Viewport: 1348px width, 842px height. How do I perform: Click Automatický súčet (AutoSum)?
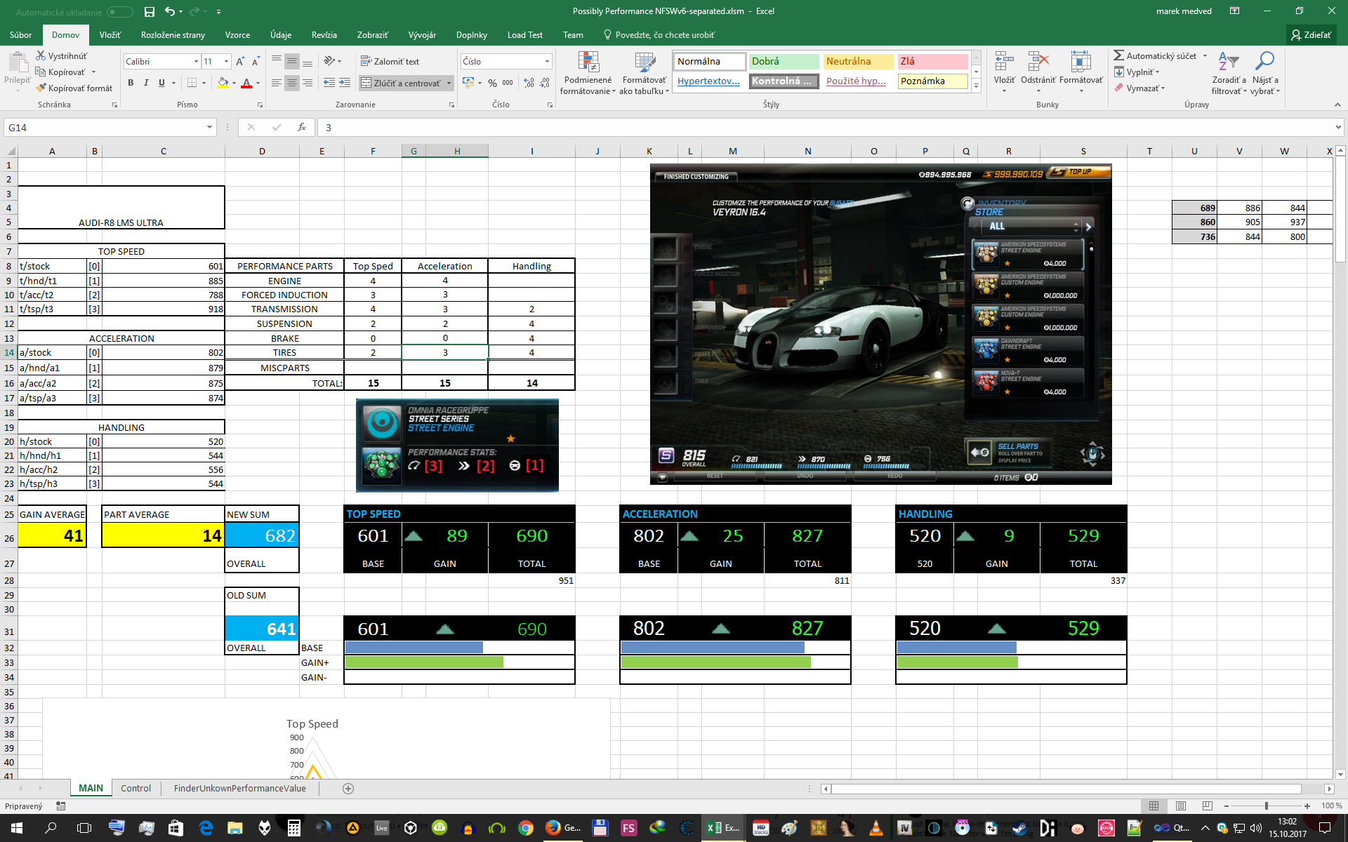(x=1155, y=56)
